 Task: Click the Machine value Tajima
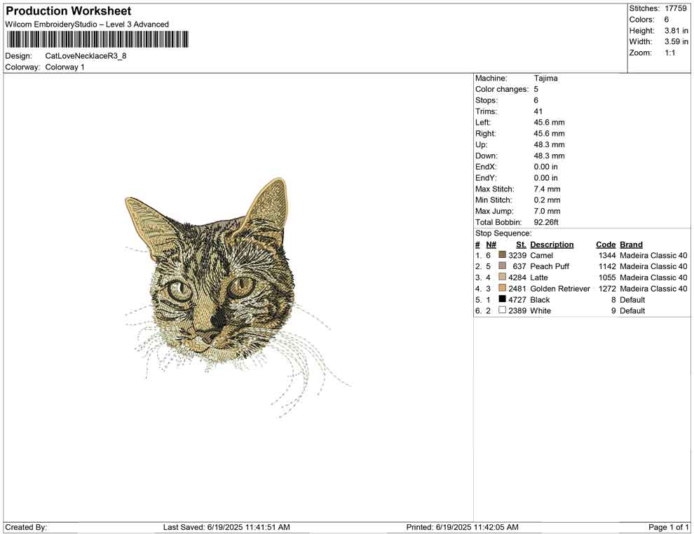(545, 78)
